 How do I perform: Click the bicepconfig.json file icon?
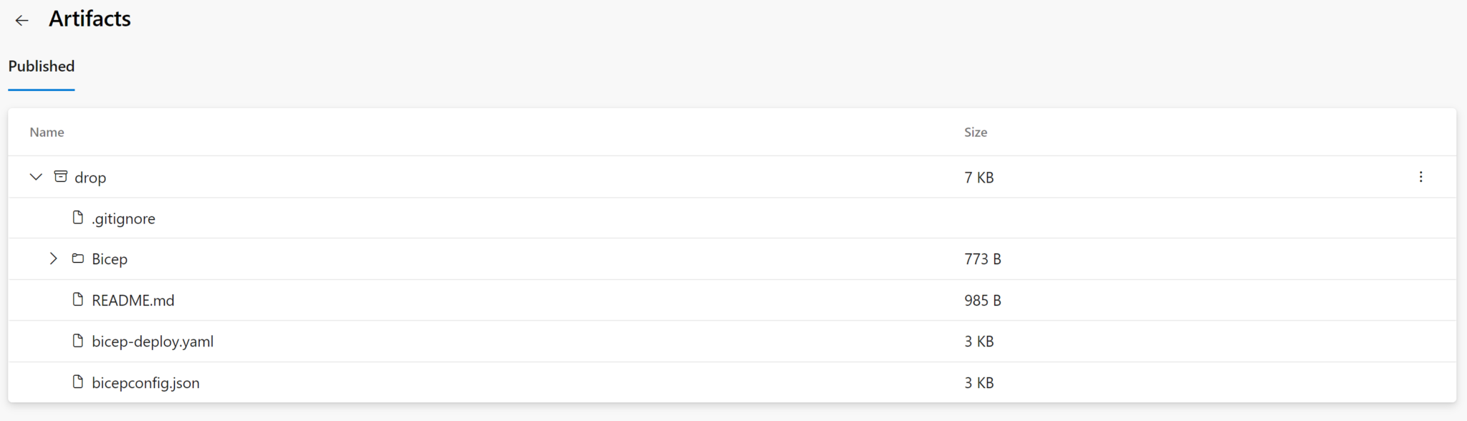click(x=78, y=382)
